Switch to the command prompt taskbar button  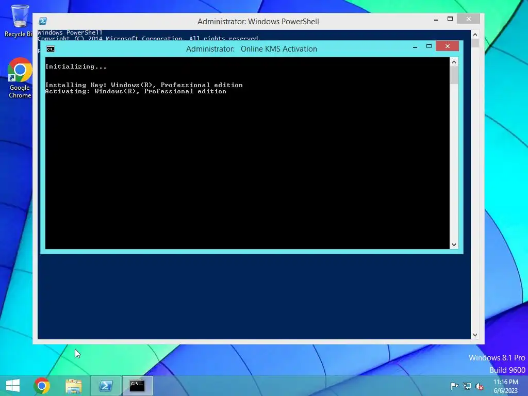[x=137, y=386]
